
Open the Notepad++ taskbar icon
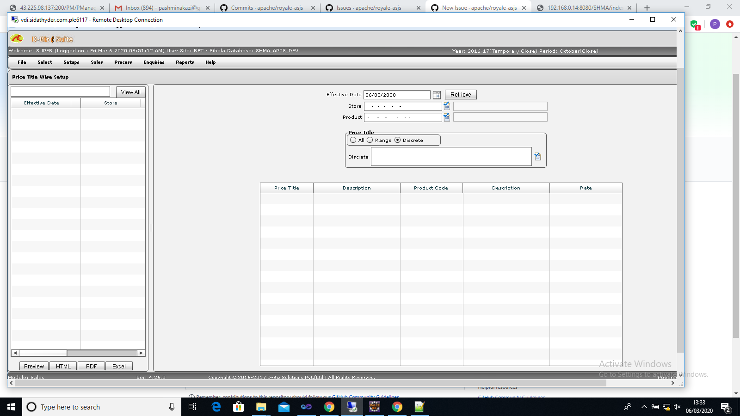419,407
